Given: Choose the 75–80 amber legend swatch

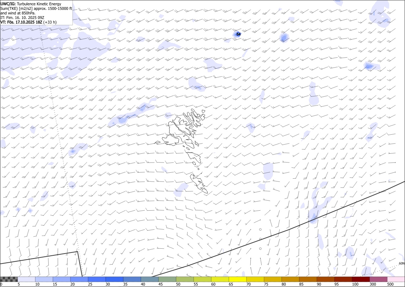Looking at the screenshot, I should pyautogui.click(x=273, y=279).
